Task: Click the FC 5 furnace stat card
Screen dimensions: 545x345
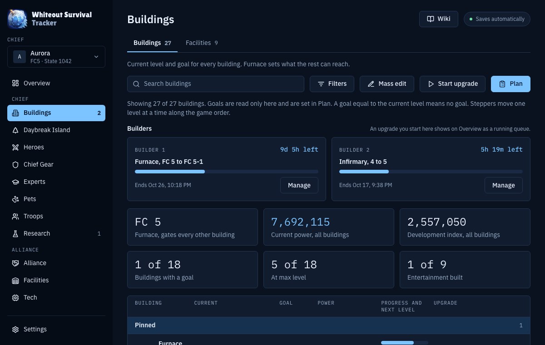Action: [193, 227]
